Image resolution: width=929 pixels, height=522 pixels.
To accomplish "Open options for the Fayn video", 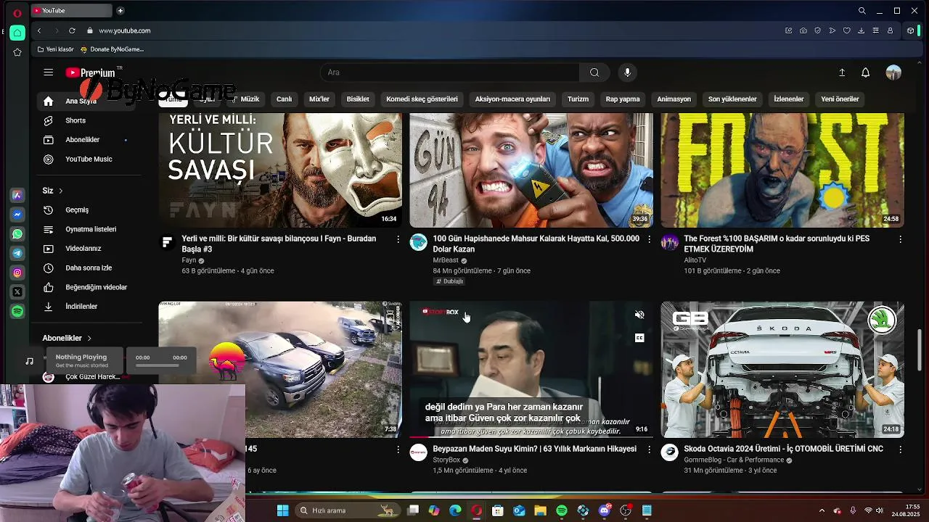I will click(398, 239).
